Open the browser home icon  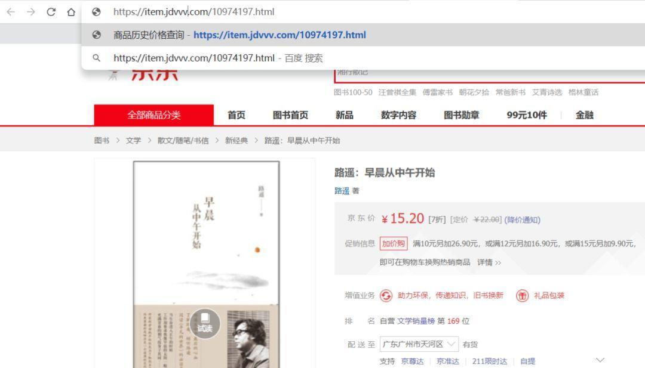[x=71, y=12]
